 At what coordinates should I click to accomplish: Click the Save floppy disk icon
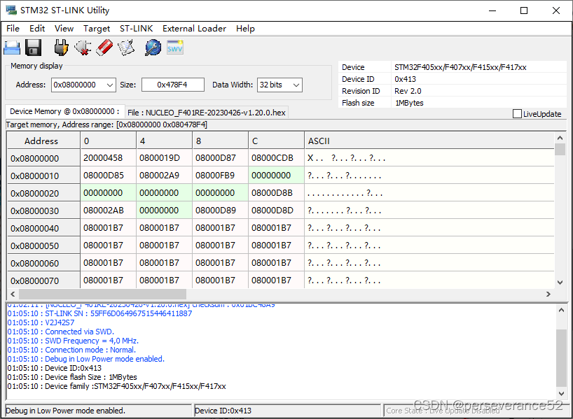[33, 48]
